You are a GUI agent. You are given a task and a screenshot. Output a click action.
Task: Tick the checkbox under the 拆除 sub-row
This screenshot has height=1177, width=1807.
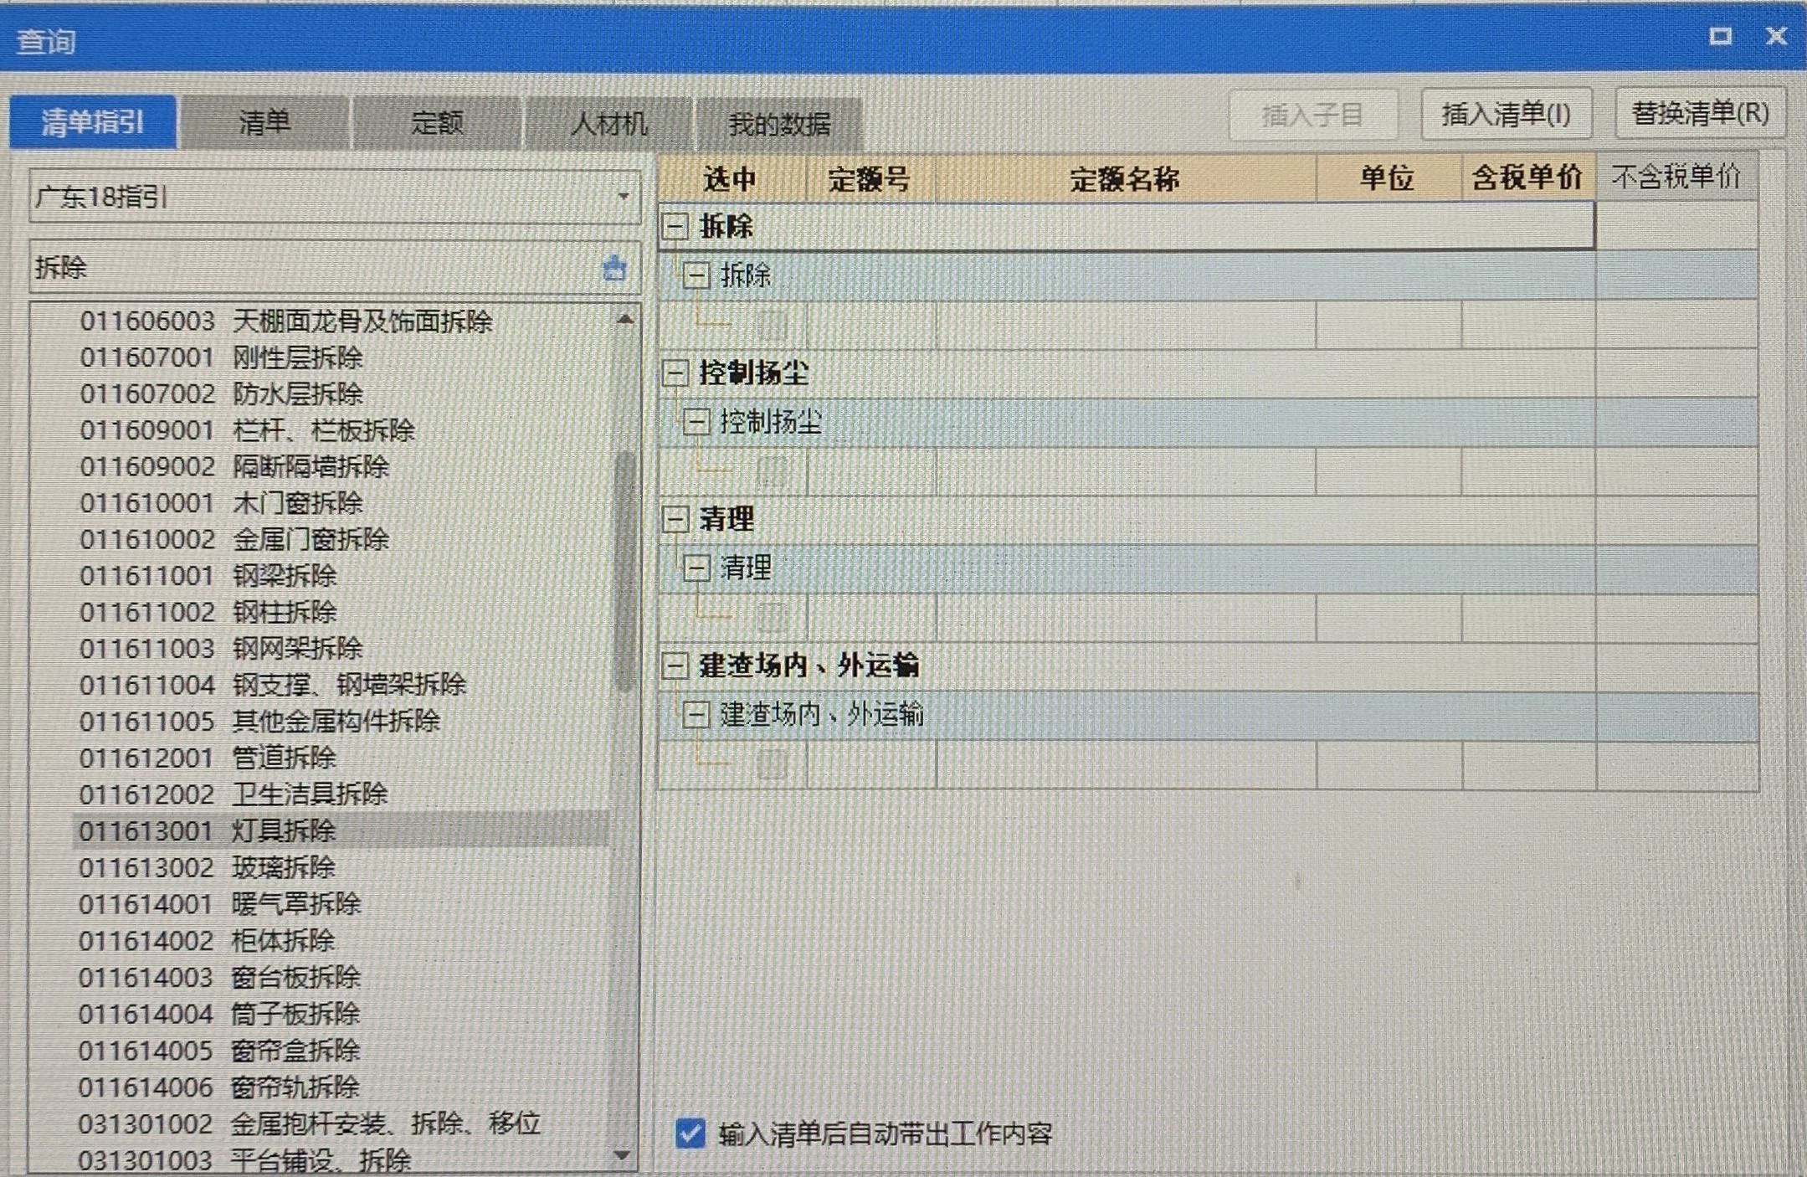click(771, 325)
